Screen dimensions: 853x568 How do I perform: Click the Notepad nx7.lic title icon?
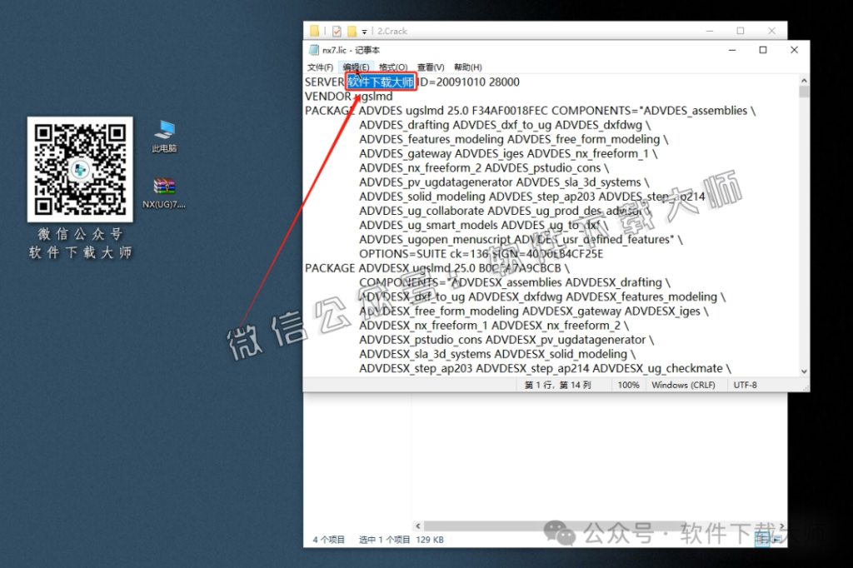click(x=314, y=50)
